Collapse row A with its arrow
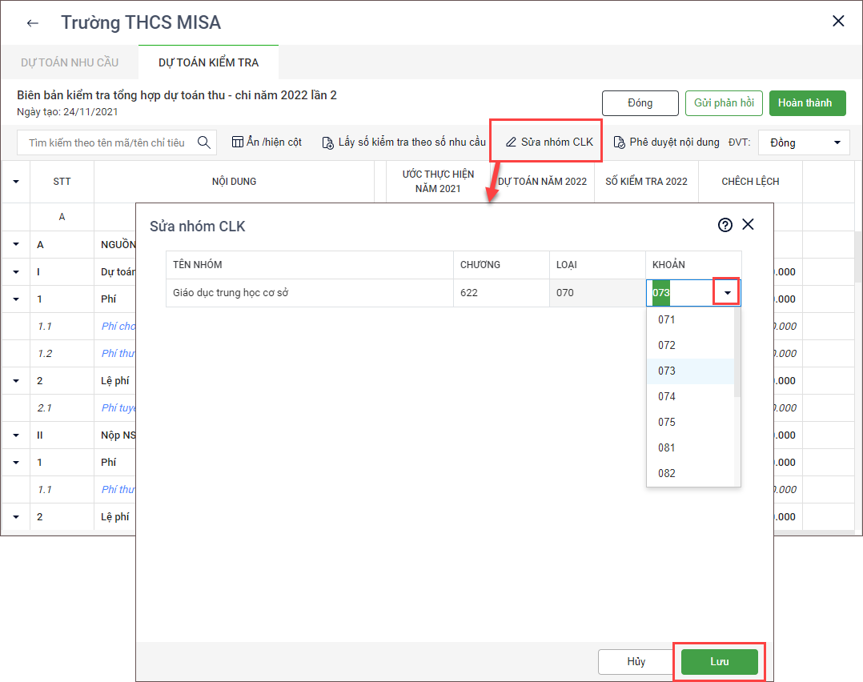This screenshot has height=682, width=863. [x=15, y=245]
